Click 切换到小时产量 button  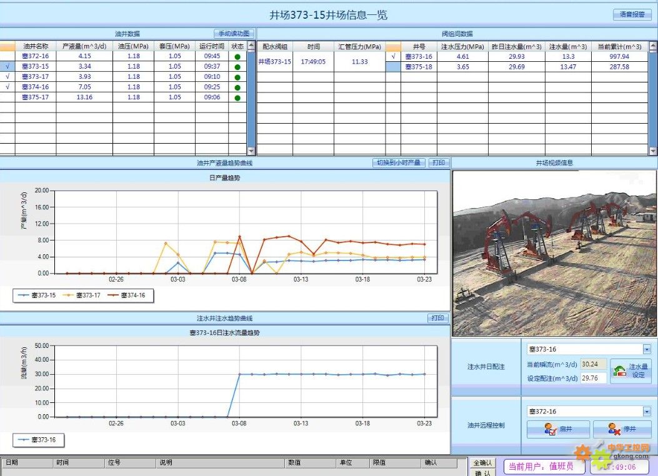pos(399,163)
